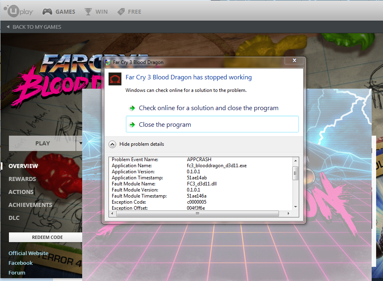Select the APPCRASH value
Screen dimensions: 383x281
pos(199,159)
